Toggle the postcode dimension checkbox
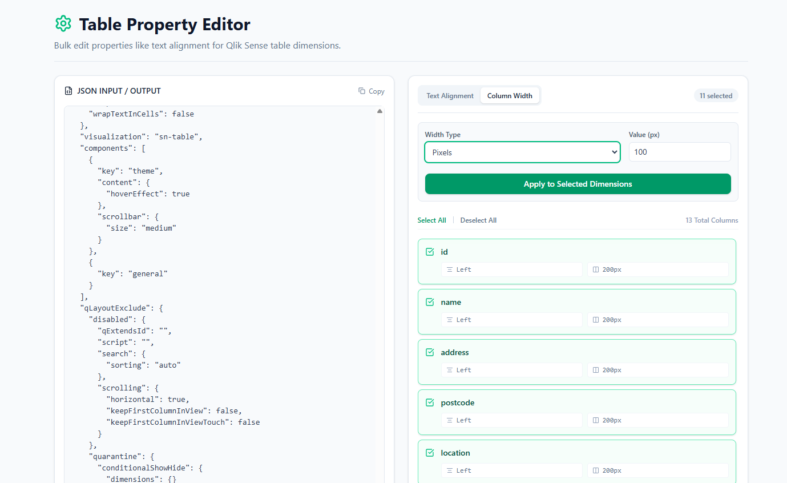Screen dimensions: 787x483 click(x=430, y=402)
